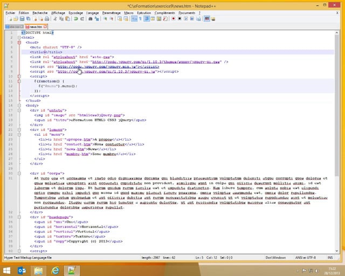Toggle the Indent Guide toolbar button
Viewport: 345px width, 276px height.
click(146, 19)
